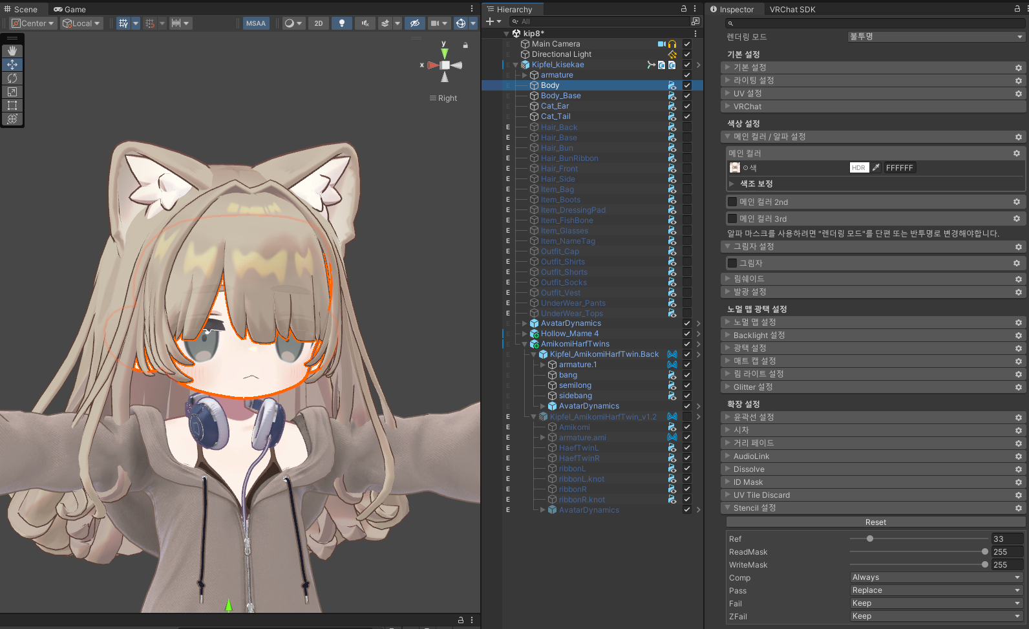Image resolution: width=1029 pixels, height=629 pixels.
Task: Open Center pivot mode dropdown
Action: coord(33,23)
